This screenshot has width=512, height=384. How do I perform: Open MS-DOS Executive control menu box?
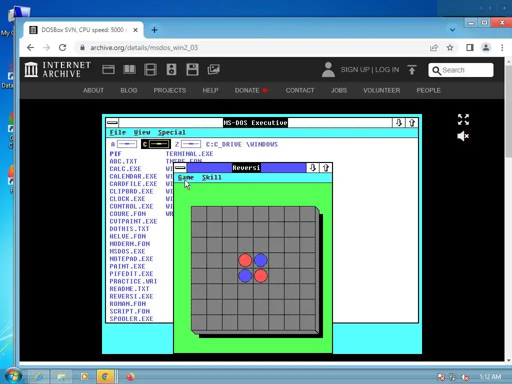pyautogui.click(x=112, y=123)
